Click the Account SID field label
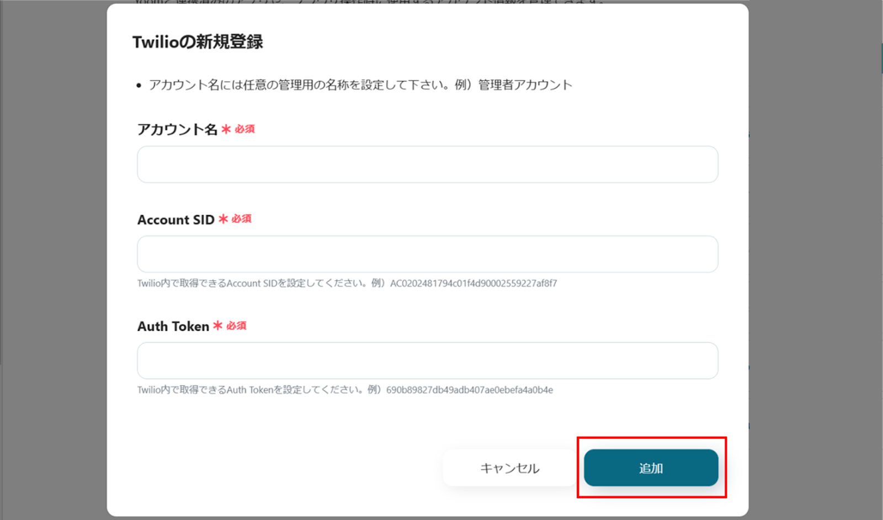 pos(175,219)
